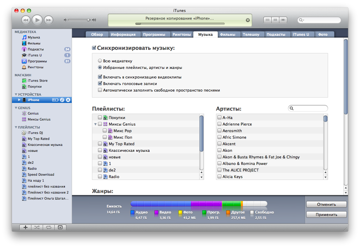Check the Покупки playlist checkbox

tap(100, 118)
